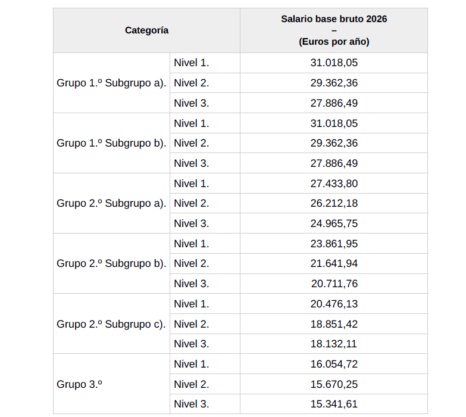Click the salary value 20.476,13
Image resolution: width=466 pixels, height=417 pixels.
click(x=334, y=304)
